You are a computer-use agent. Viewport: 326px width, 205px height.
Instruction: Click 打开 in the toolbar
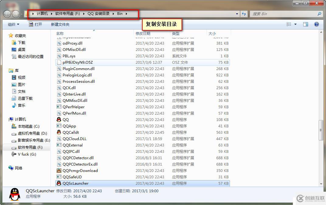(x=36, y=25)
